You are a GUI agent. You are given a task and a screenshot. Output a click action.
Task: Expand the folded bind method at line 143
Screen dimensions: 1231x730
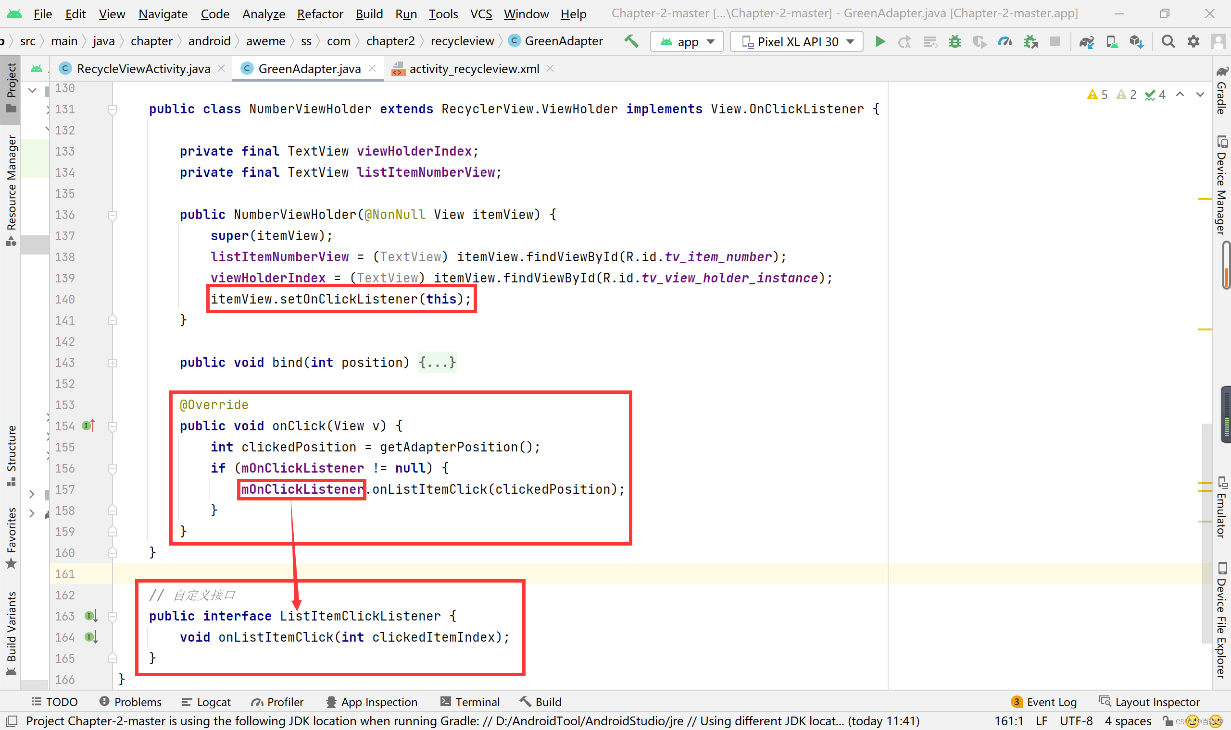coord(112,363)
